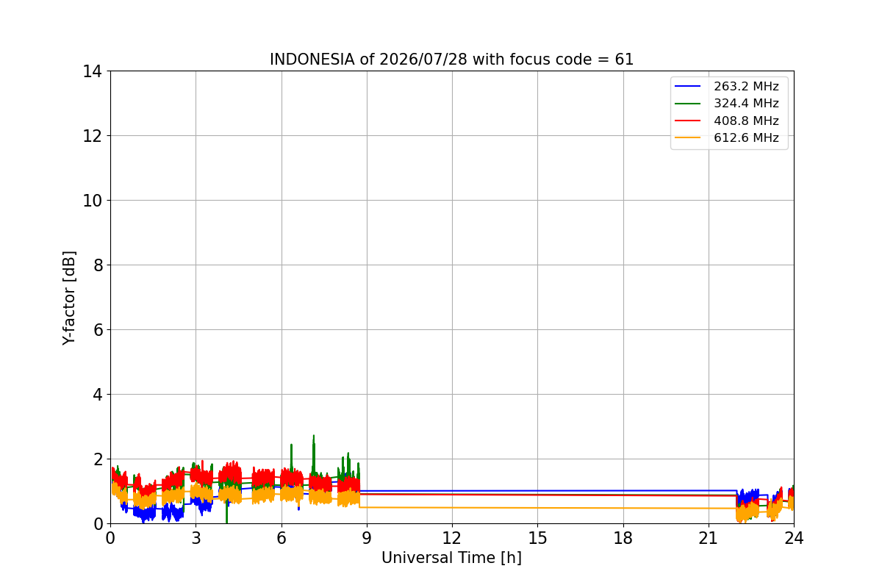Click x-axis tick label 21
Screen dimensions: 882x588
[x=708, y=537]
